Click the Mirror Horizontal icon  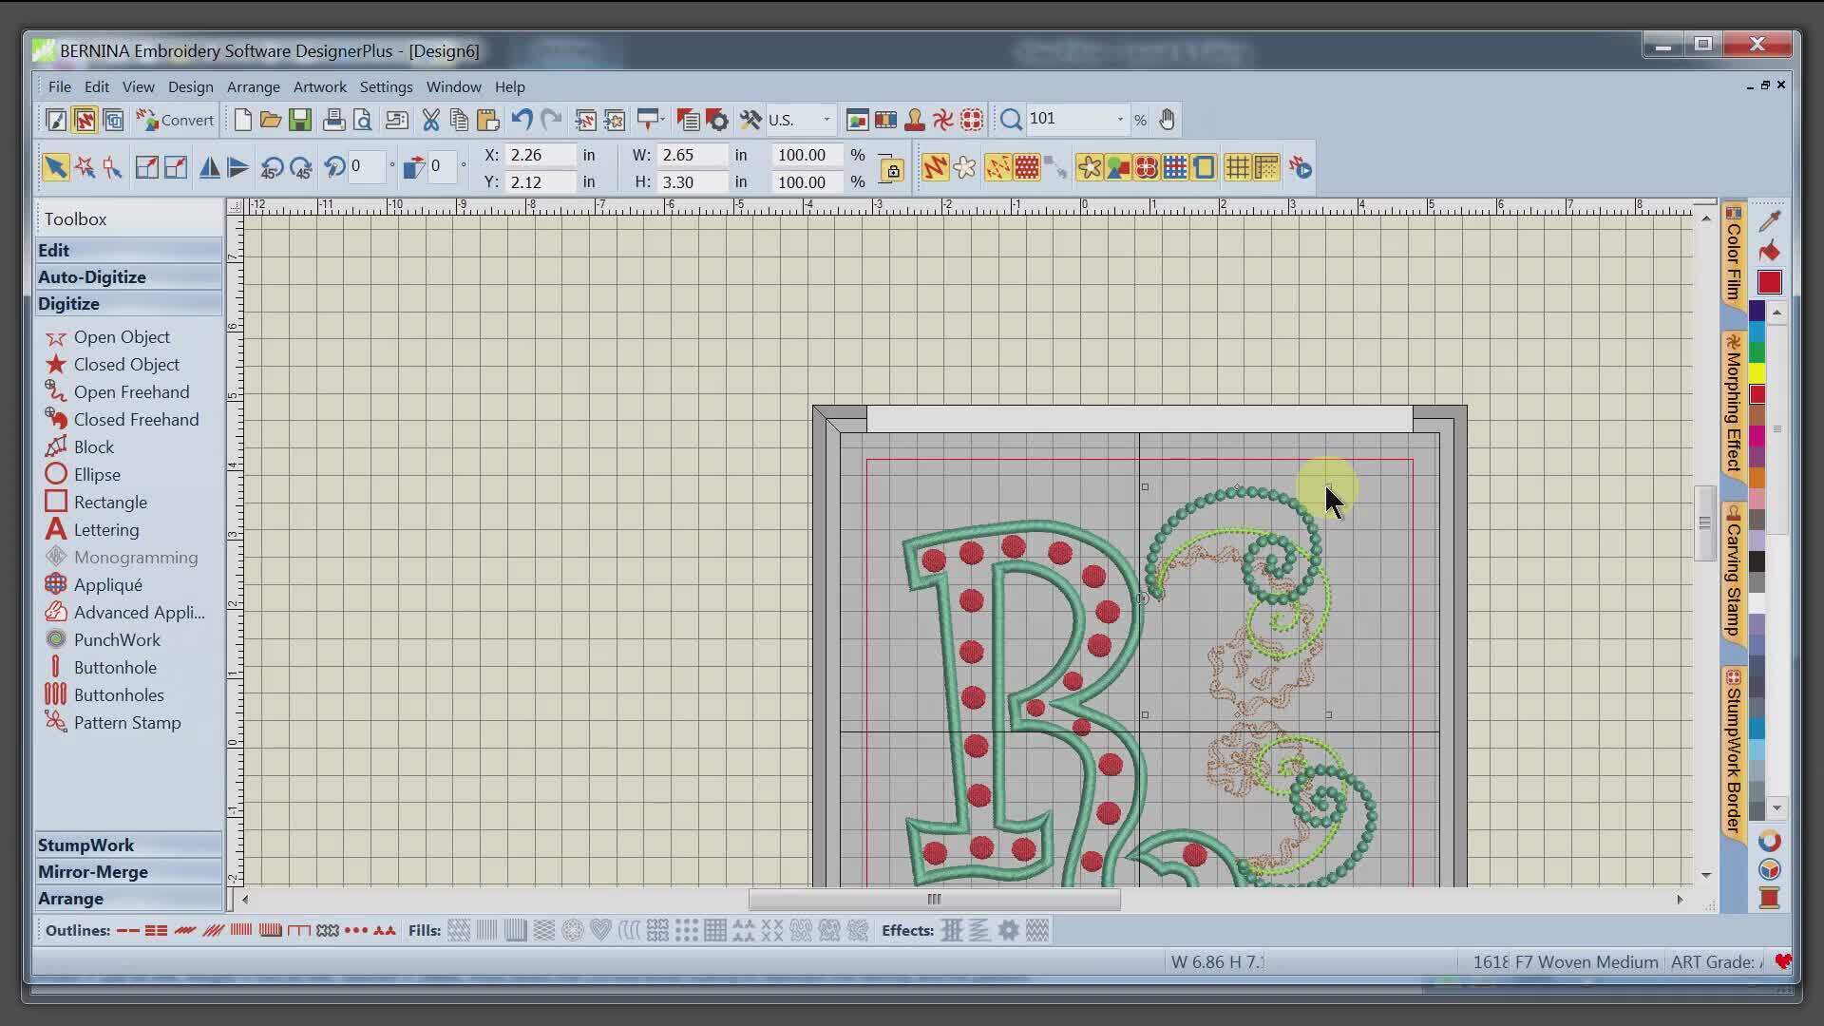point(210,167)
